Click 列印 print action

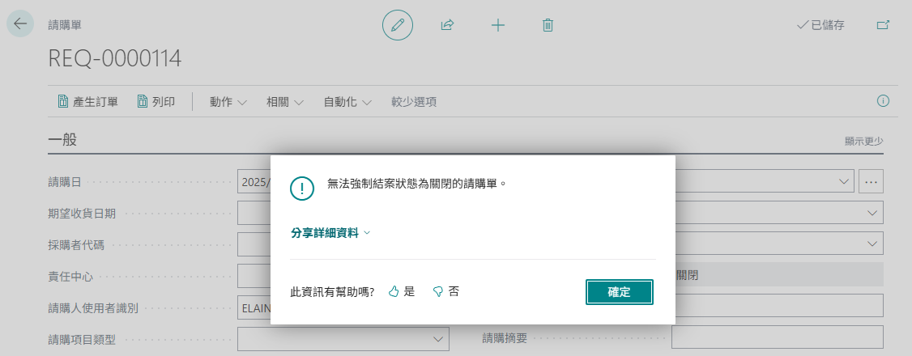(x=156, y=102)
